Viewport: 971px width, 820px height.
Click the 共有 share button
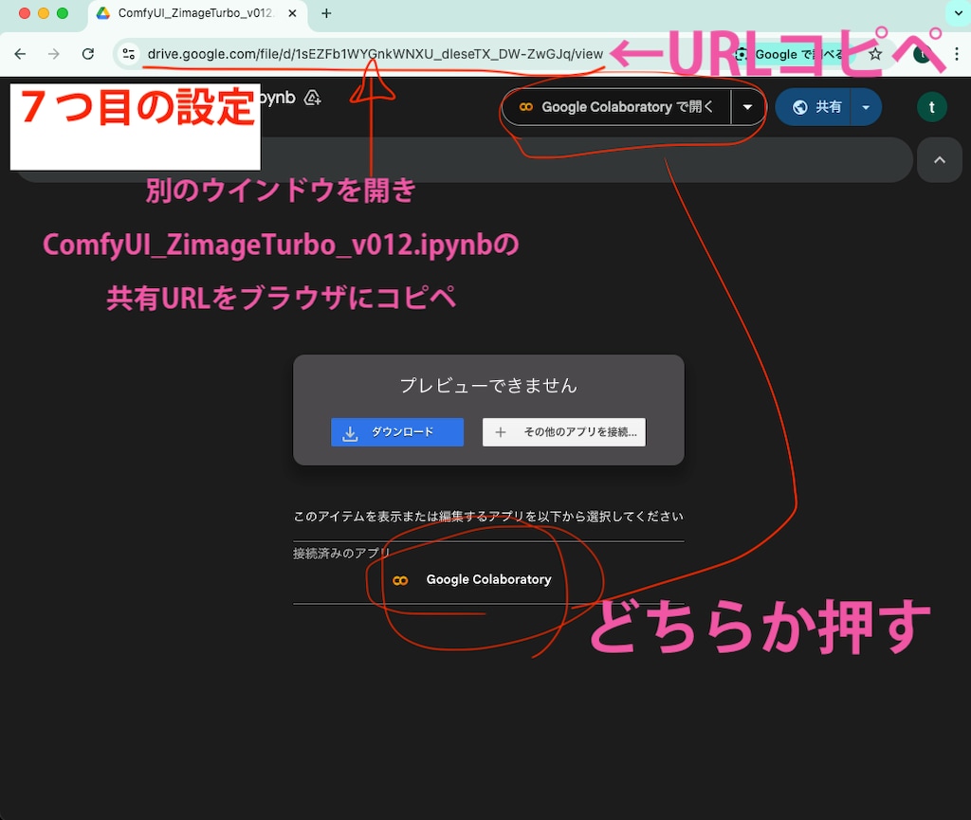tap(821, 107)
